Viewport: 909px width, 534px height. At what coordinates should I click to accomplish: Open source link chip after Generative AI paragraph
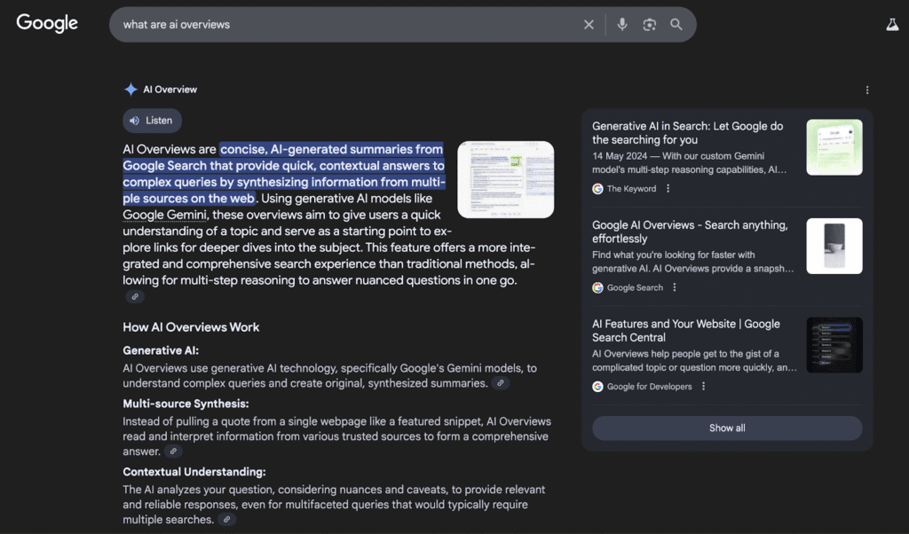click(x=501, y=383)
